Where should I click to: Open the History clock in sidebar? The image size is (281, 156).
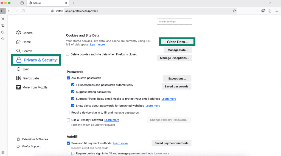[x=3, y=32]
